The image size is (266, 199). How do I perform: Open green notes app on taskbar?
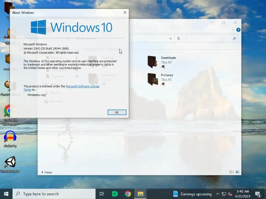(x=115, y=194)
